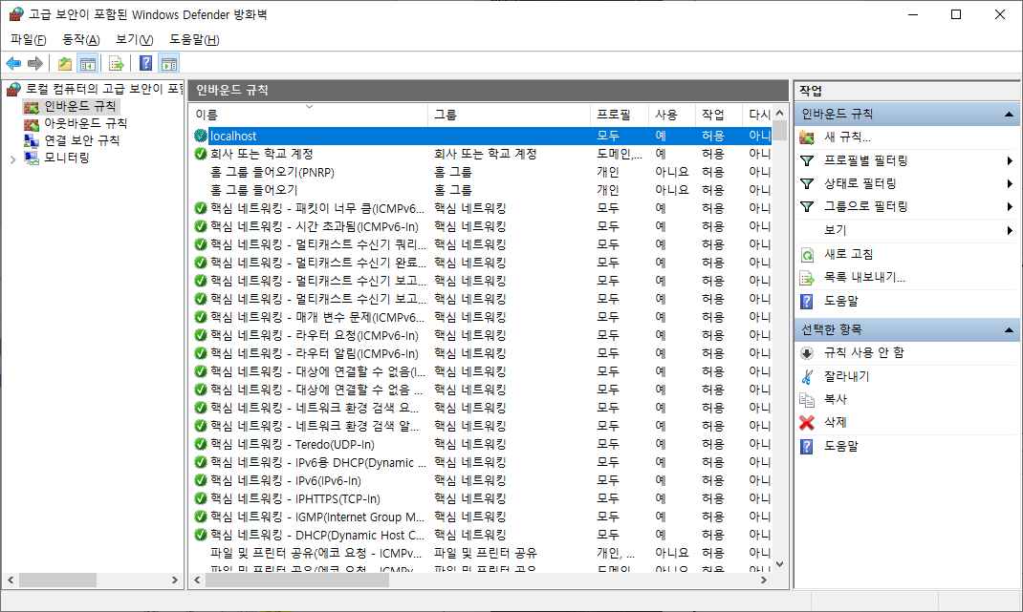The width and height of the screenshot is (1023, 612).
Task: Click the red X 삭제 icon
Action: pos(807,423)
